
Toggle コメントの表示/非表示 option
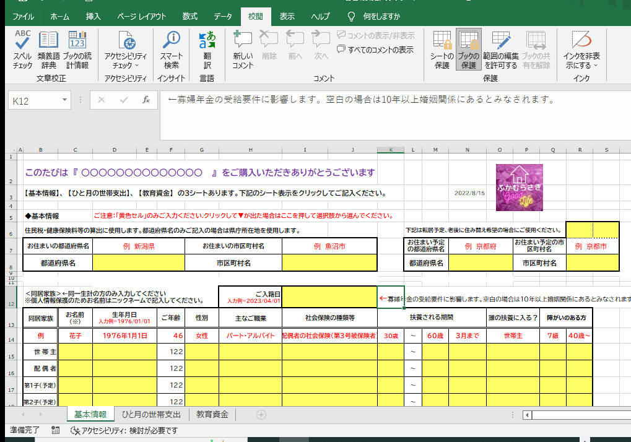click(376, 35)
